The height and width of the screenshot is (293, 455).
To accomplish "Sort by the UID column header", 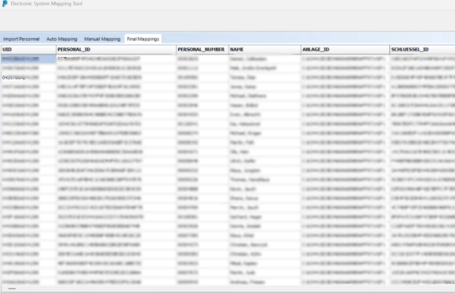I will 28,50.
